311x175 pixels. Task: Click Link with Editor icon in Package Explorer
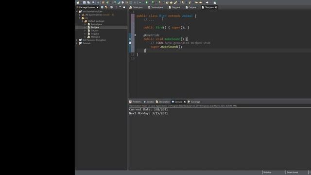click(x=106, y=7)
